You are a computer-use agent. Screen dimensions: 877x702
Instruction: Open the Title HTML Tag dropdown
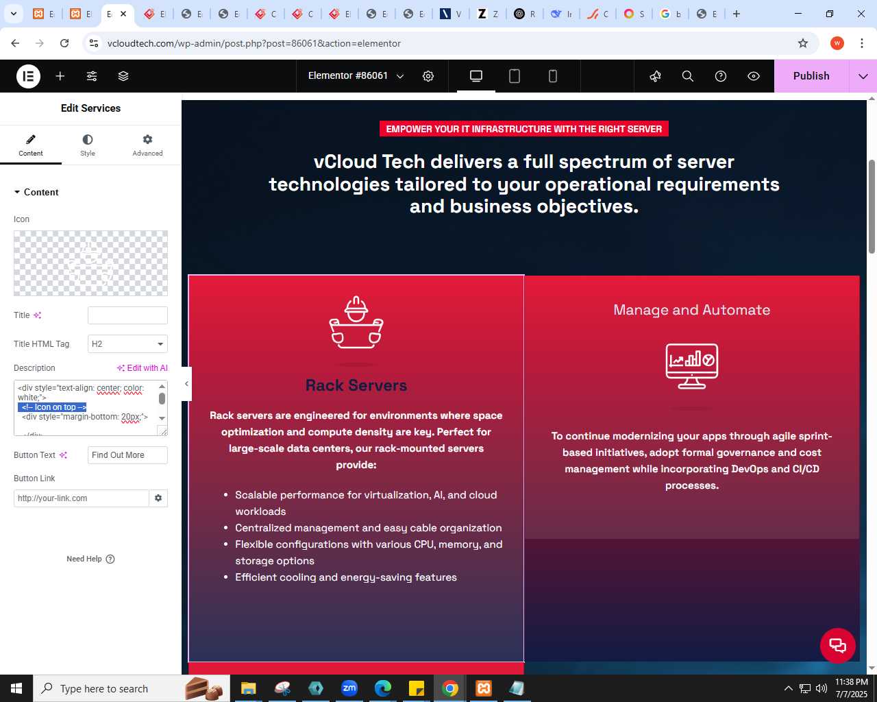[x=127, y=344]
